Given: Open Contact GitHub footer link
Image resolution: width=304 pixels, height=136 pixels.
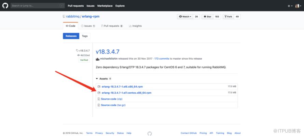Looking at the screenshot, I should [x=189, y=133].
